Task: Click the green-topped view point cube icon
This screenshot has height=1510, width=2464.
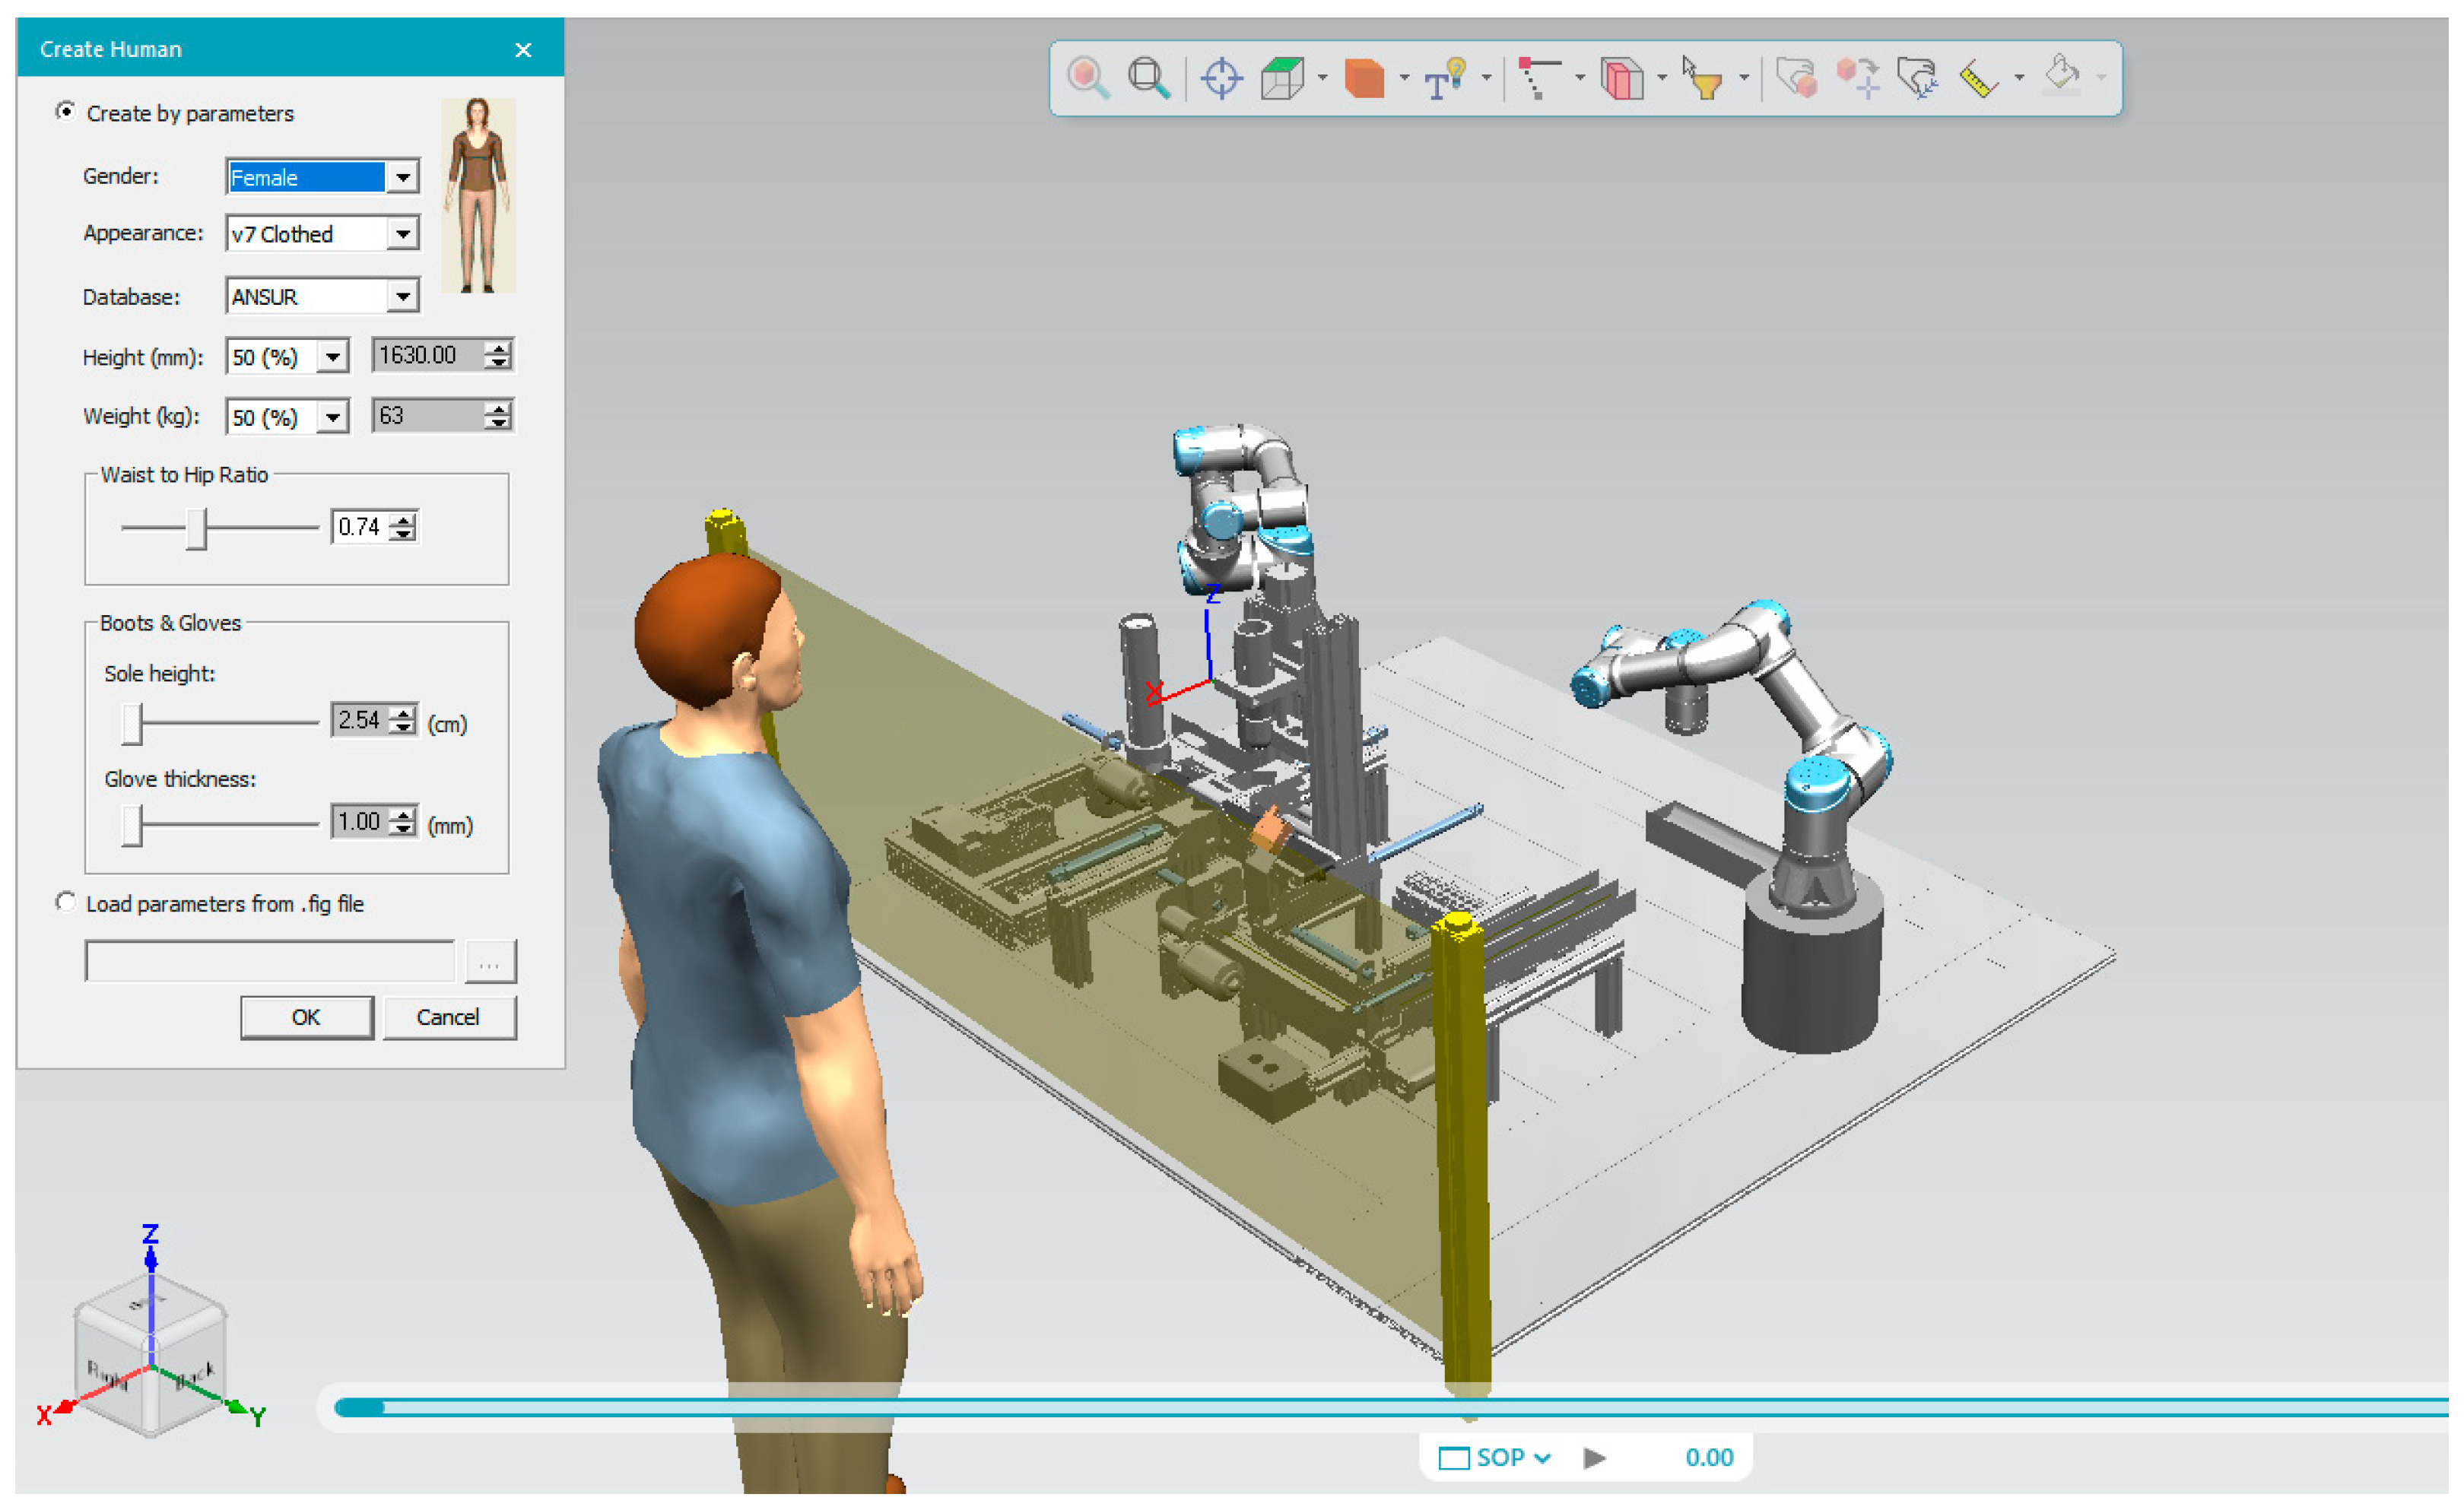Action: [1282, 78]
